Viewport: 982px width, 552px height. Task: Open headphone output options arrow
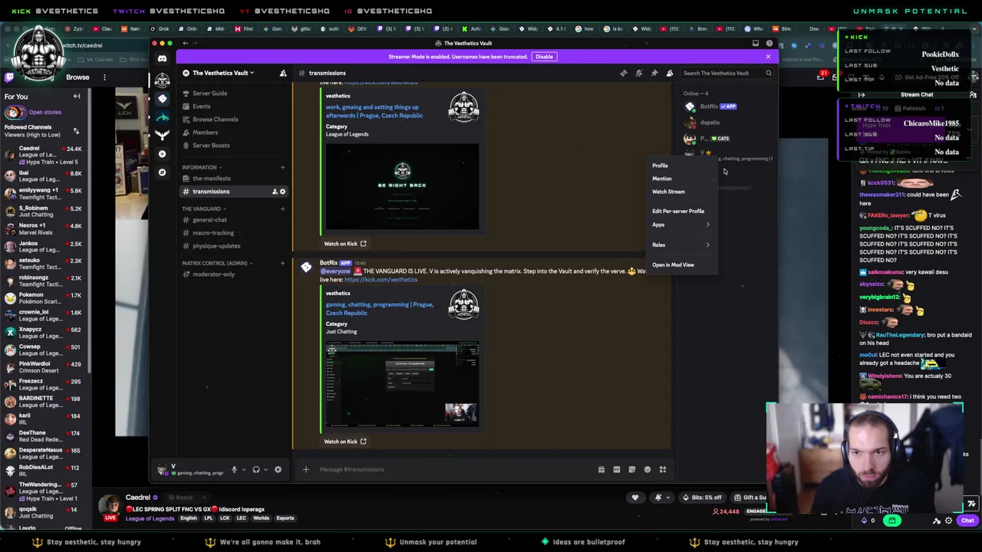click(265, 469)
